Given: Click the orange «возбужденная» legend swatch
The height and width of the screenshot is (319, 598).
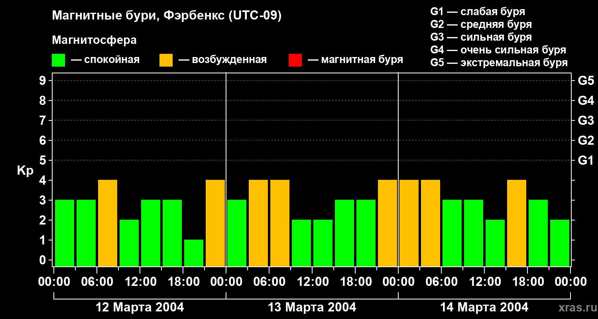Looking at the screenshot, I should pyautogui.click(x=166, y=60).
